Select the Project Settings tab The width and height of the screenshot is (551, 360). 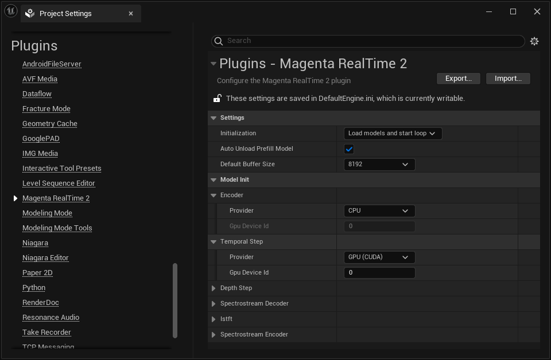pyautogui.click(x=81, y=13)
